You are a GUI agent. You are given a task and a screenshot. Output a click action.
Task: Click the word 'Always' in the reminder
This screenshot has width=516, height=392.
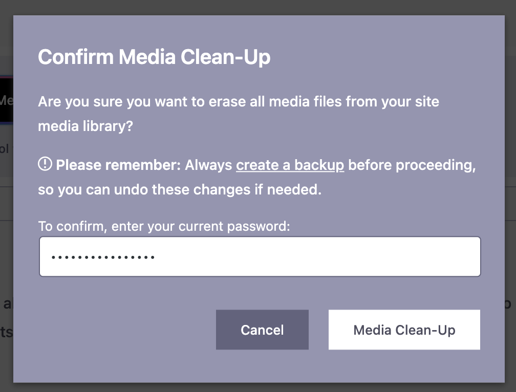coord(208,165)
